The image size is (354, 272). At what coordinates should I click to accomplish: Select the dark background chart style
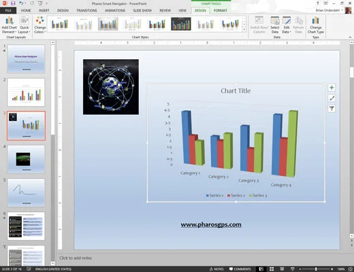[181, 24]
